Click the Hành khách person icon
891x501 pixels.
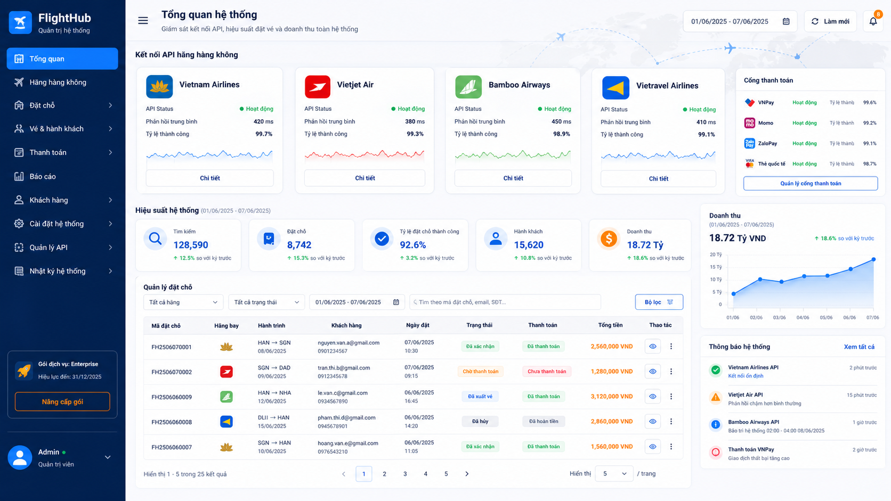point(496,239)
